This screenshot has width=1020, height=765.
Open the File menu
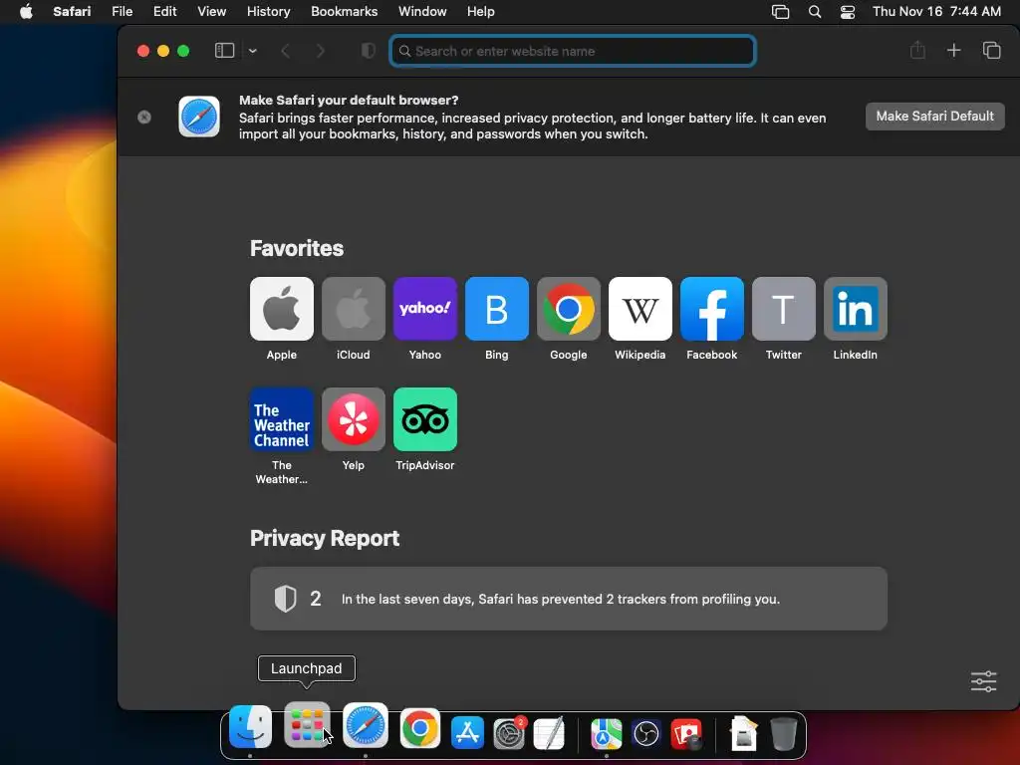point(123,12)
